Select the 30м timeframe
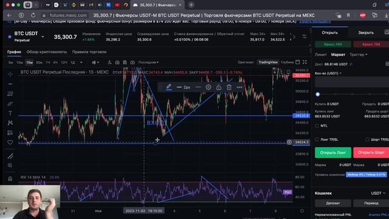 (x=39, y=63)
